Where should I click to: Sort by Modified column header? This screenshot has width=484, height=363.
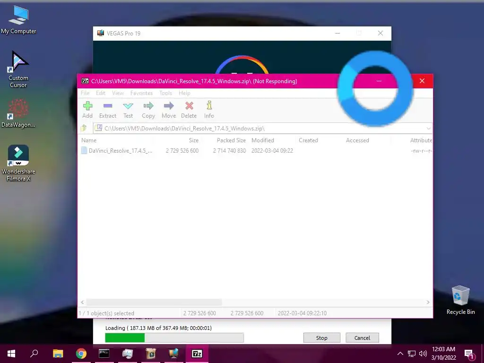263,140
